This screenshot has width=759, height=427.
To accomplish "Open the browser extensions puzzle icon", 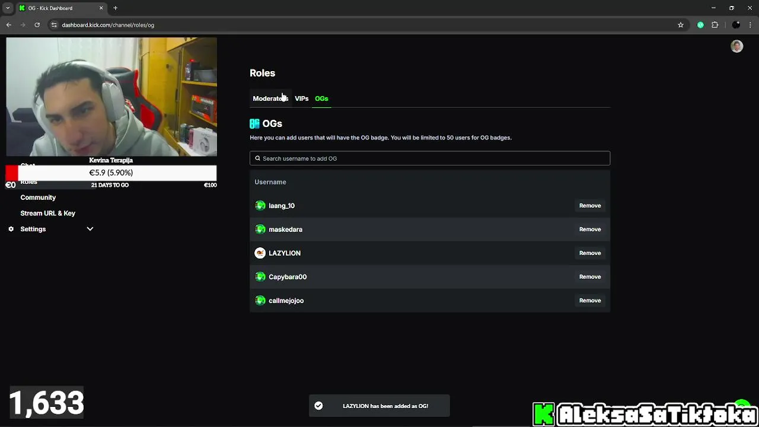I will coord(715,25).
